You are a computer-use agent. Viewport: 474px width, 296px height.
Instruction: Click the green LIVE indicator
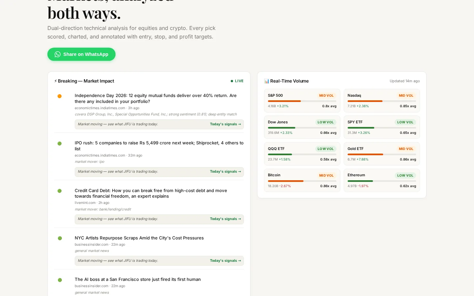tap(237, 81)
